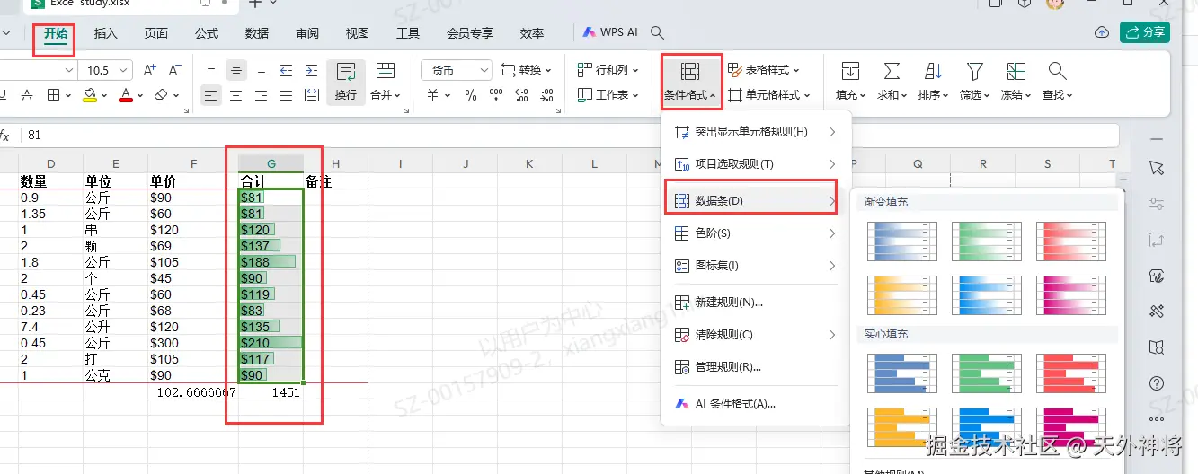Click the text orientation icon beside alignment
The height and width of the screenshot is (474, 1198).
(x=311, y=94)
